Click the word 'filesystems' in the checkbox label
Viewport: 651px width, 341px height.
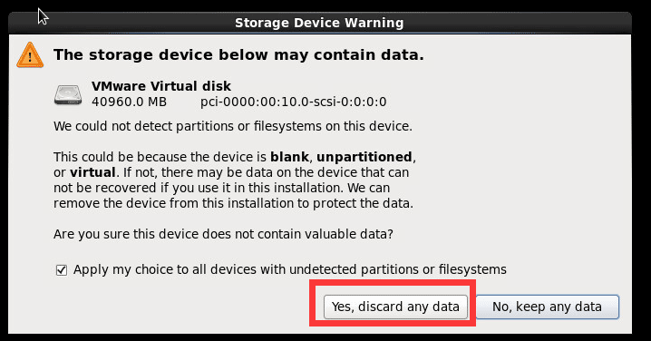click(x=472, y=270)
